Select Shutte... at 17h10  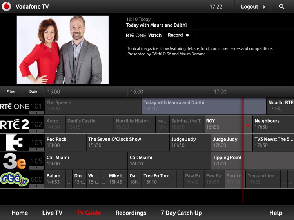(x=235, y=179)
